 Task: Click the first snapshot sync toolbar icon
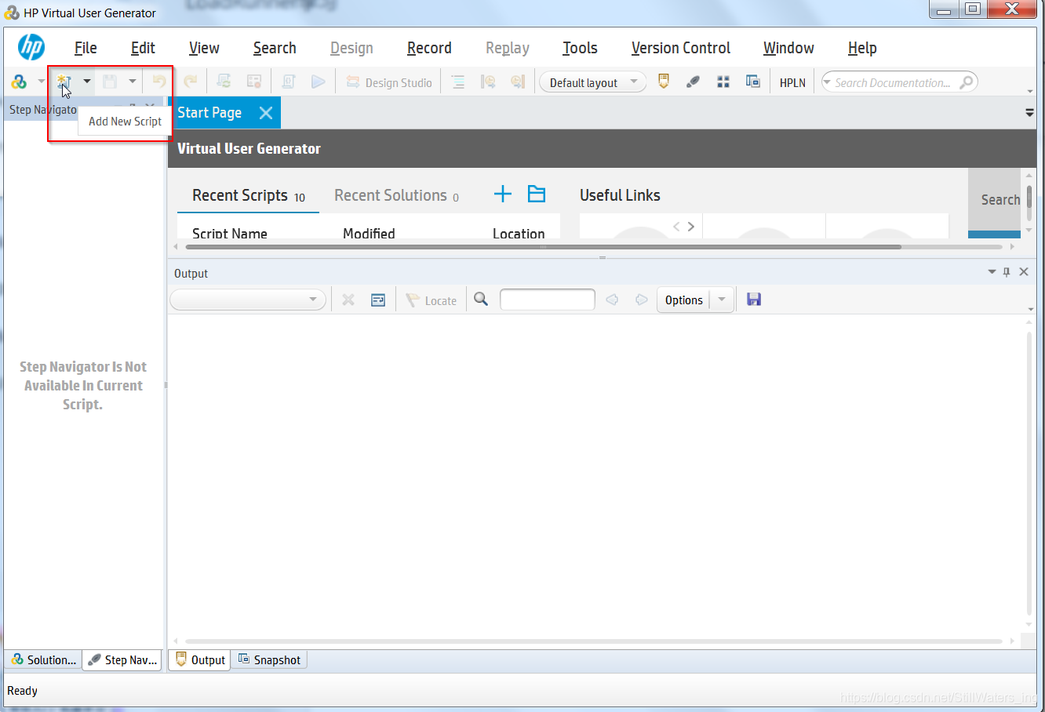(x=488, y=82)
